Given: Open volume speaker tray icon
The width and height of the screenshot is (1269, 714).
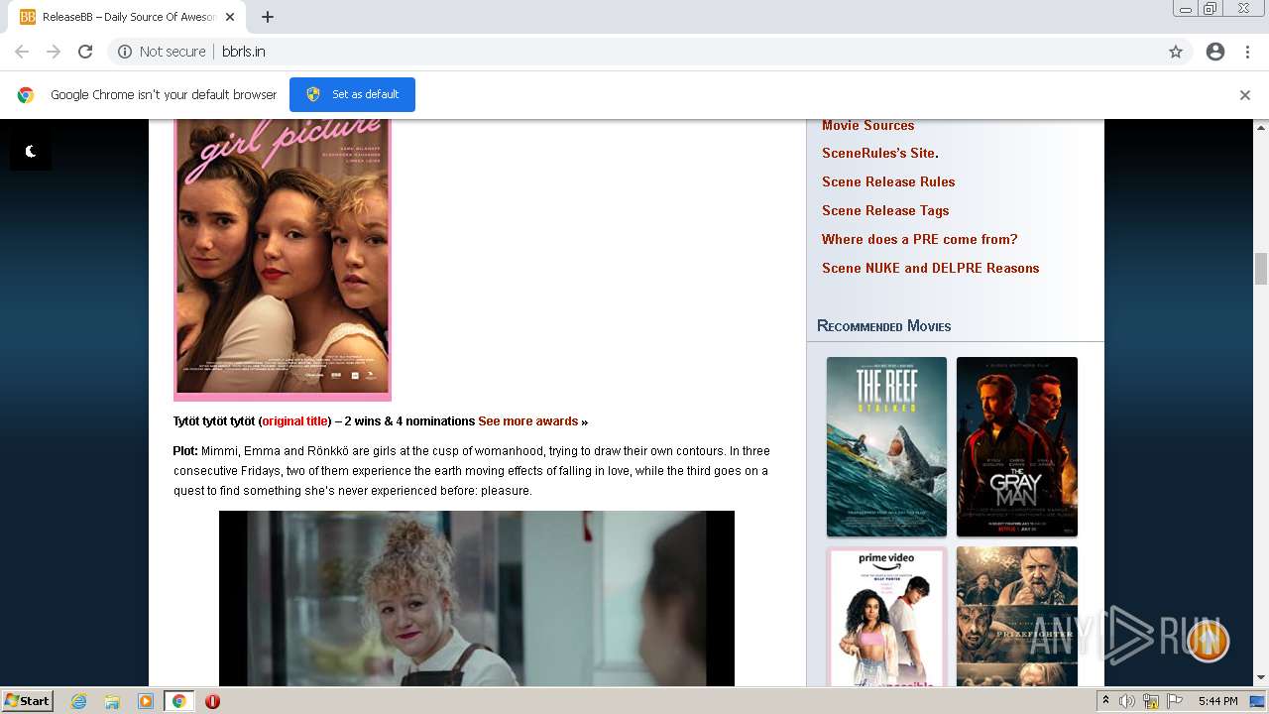Looking at the screenshot, I should [x=1127, y=701].
